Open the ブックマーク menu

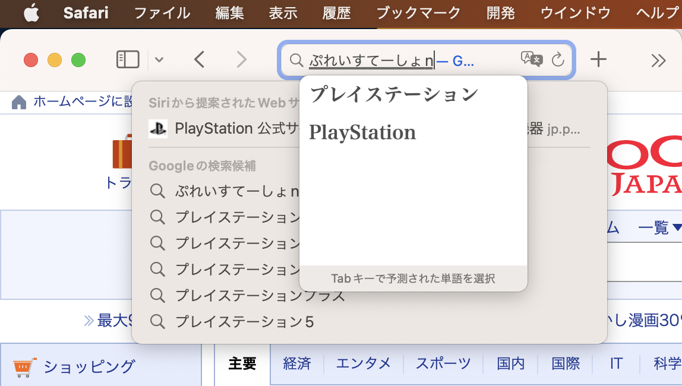pyautogui.click(x=418, y=13)
